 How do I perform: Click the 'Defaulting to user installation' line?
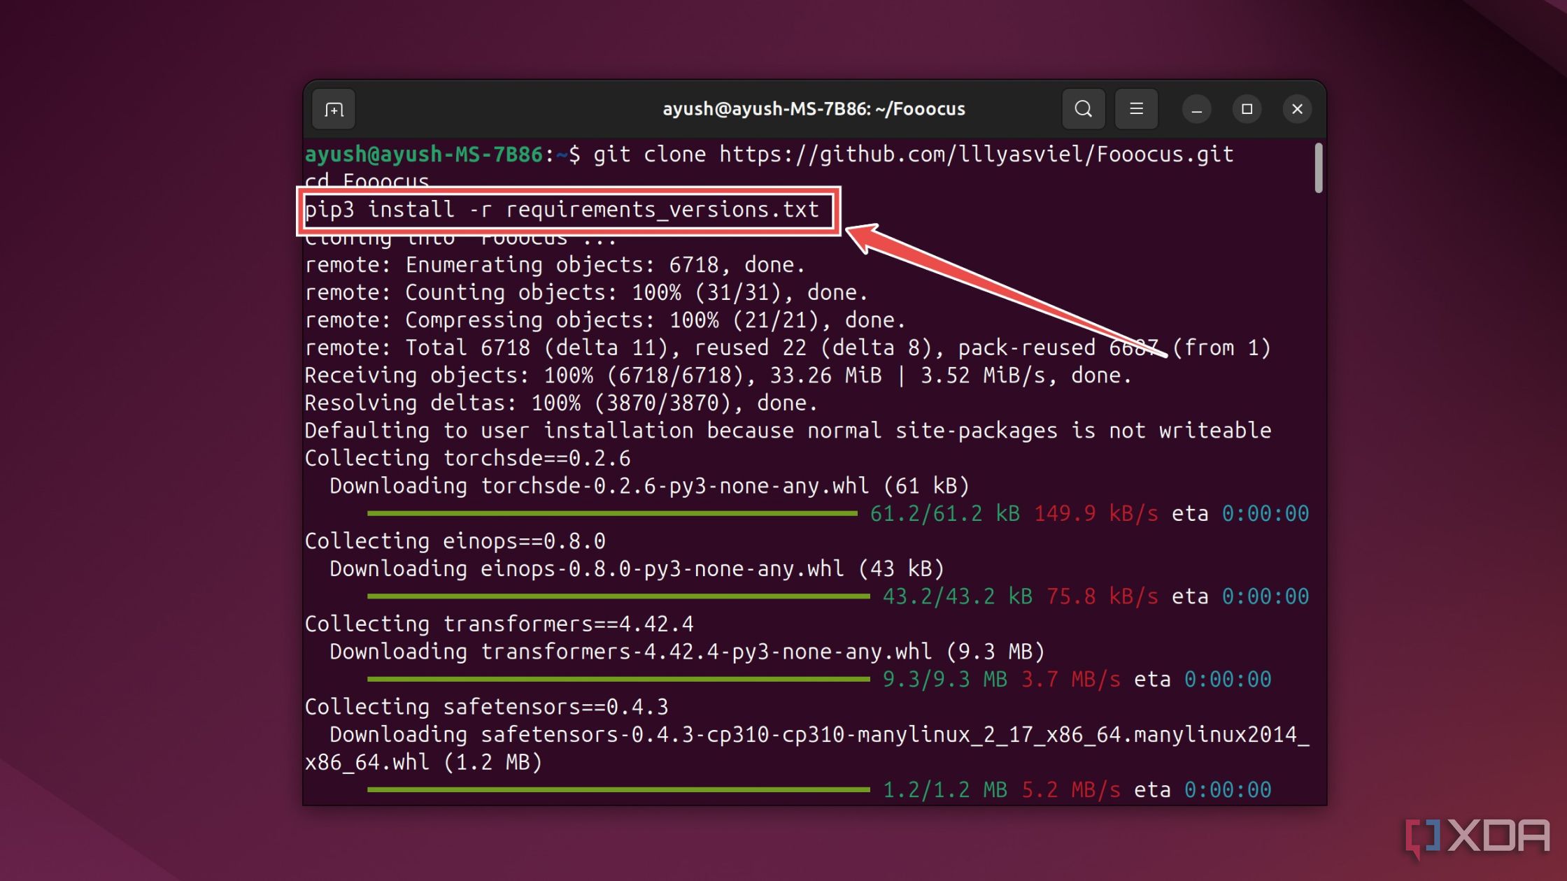tap(788, 430)
